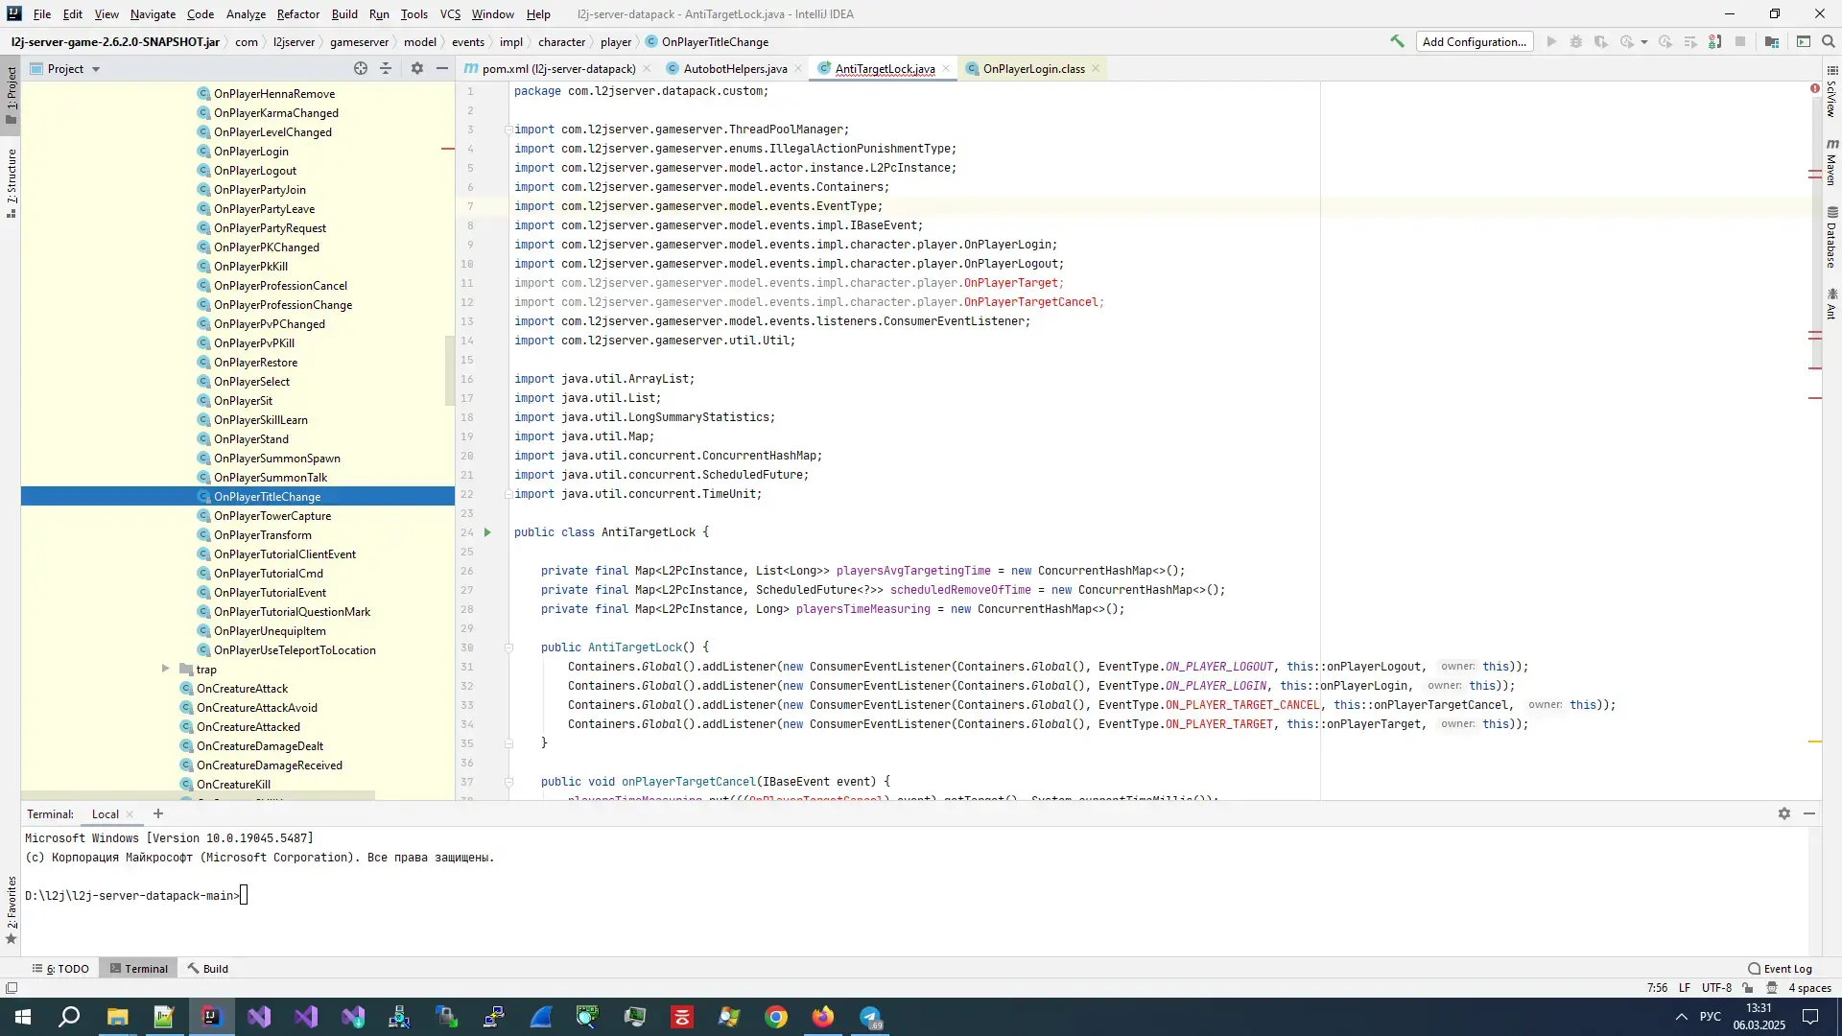Expand the trap tree folder
The image size is (1842, 1036).
click(x=164, y=670)
